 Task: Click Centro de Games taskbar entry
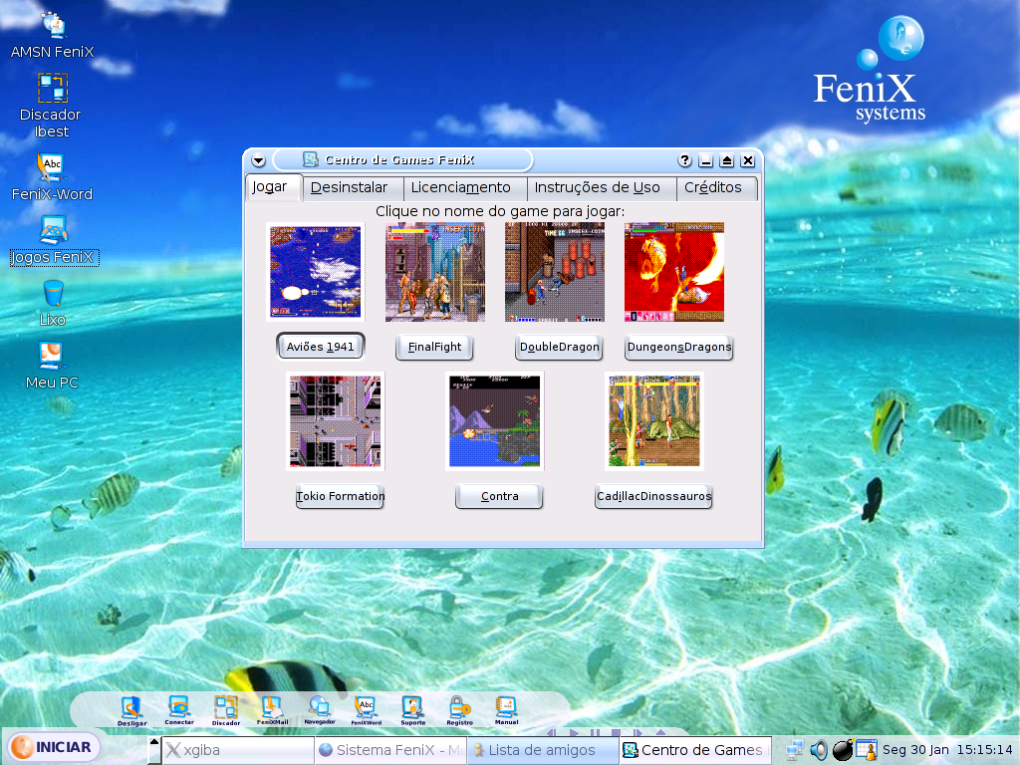pos(695,750)
